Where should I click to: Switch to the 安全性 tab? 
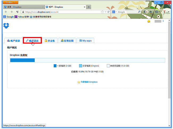(50, 41)
